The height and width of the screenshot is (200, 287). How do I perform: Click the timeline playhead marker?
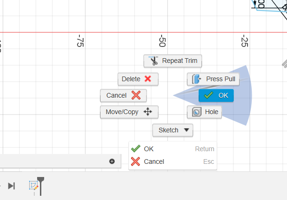[x=40, y=186]
